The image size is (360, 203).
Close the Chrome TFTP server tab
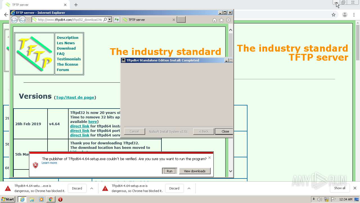[65, 5]
